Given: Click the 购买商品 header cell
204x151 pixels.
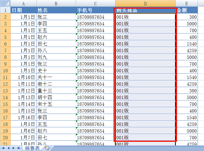Looking at the screenshot, I should tap(145, 10).
